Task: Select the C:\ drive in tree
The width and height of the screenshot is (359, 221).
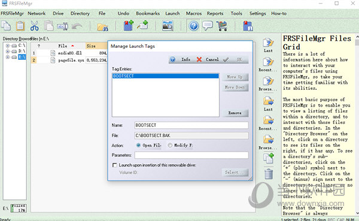Action: [22, 46]
